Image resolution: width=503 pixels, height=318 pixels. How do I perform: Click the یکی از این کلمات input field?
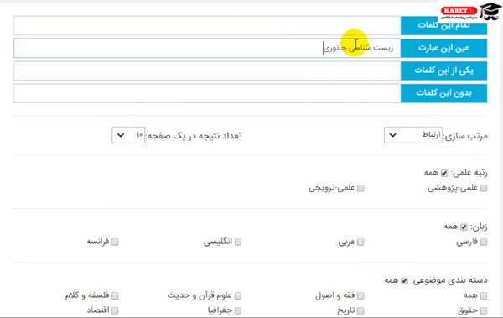207,70
